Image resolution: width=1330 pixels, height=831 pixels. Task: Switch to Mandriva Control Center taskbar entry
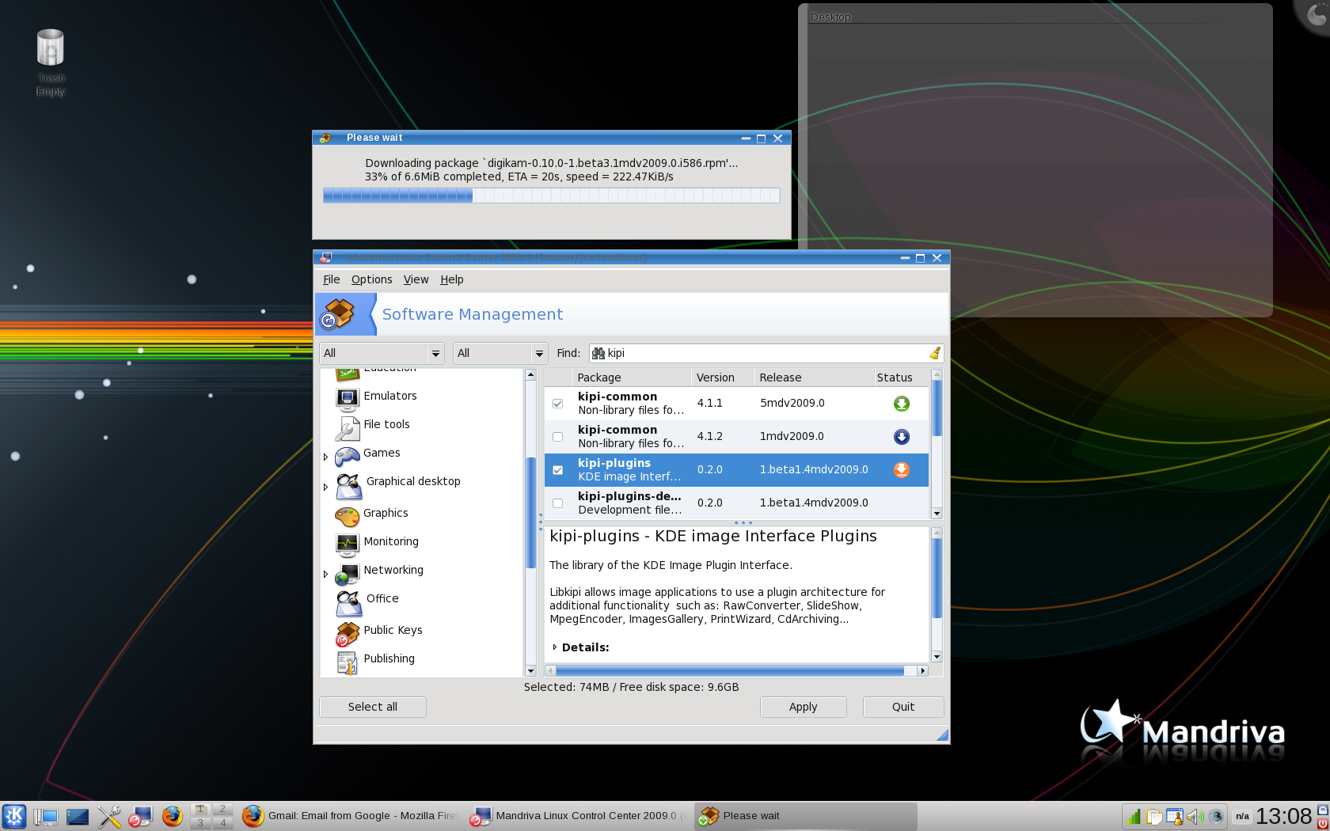point(579,816)
